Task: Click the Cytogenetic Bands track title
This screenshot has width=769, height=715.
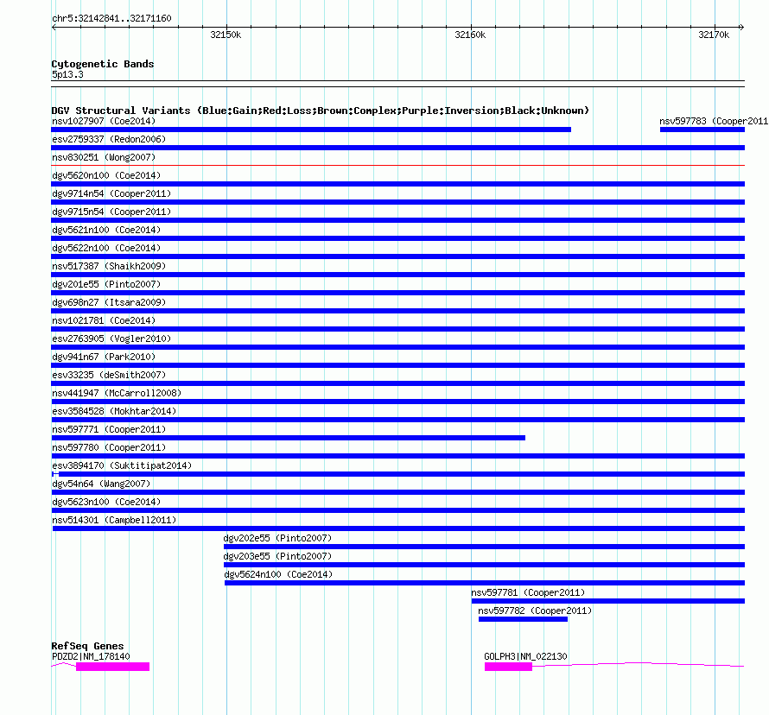Action: [103, 64]
